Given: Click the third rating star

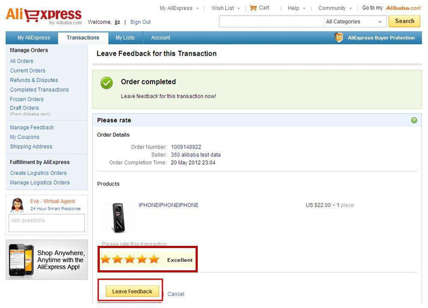Looking at the screenshot, I should (x=130, y=260).
